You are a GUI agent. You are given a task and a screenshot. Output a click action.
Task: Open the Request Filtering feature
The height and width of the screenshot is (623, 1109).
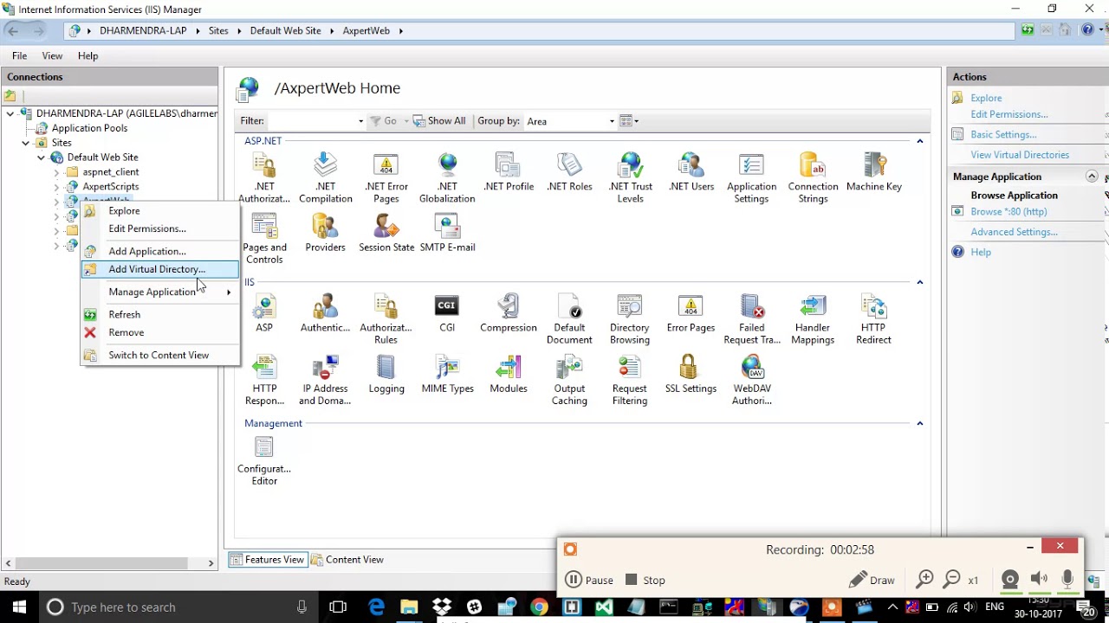(x=630, y=379)
